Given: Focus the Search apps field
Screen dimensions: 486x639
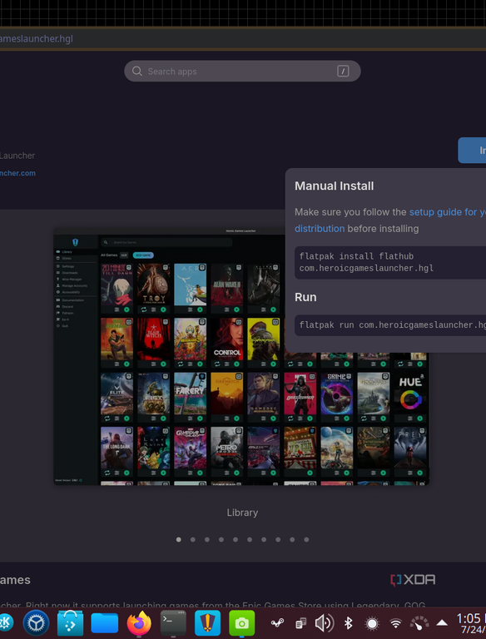Looking at the screenshot, I should coord(242,72).
